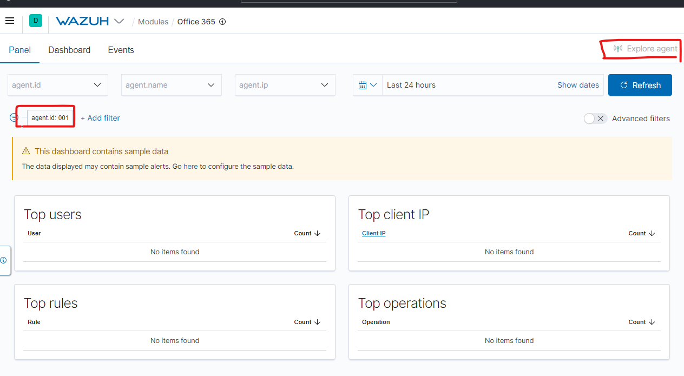The height and width of the screenshot is (376, 684).
Task: Click the here link to configure sample data
Action: (x=190, y=166)
